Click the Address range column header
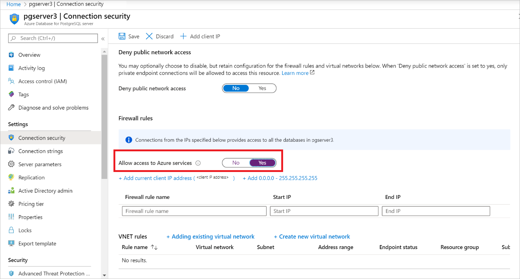Screen dimensions: 520x279 pos(336,247)
